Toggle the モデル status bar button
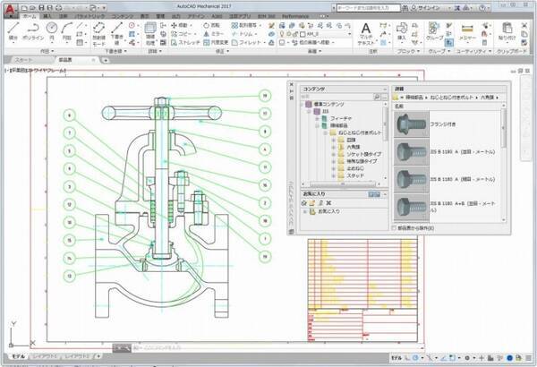 pos(395,358)
